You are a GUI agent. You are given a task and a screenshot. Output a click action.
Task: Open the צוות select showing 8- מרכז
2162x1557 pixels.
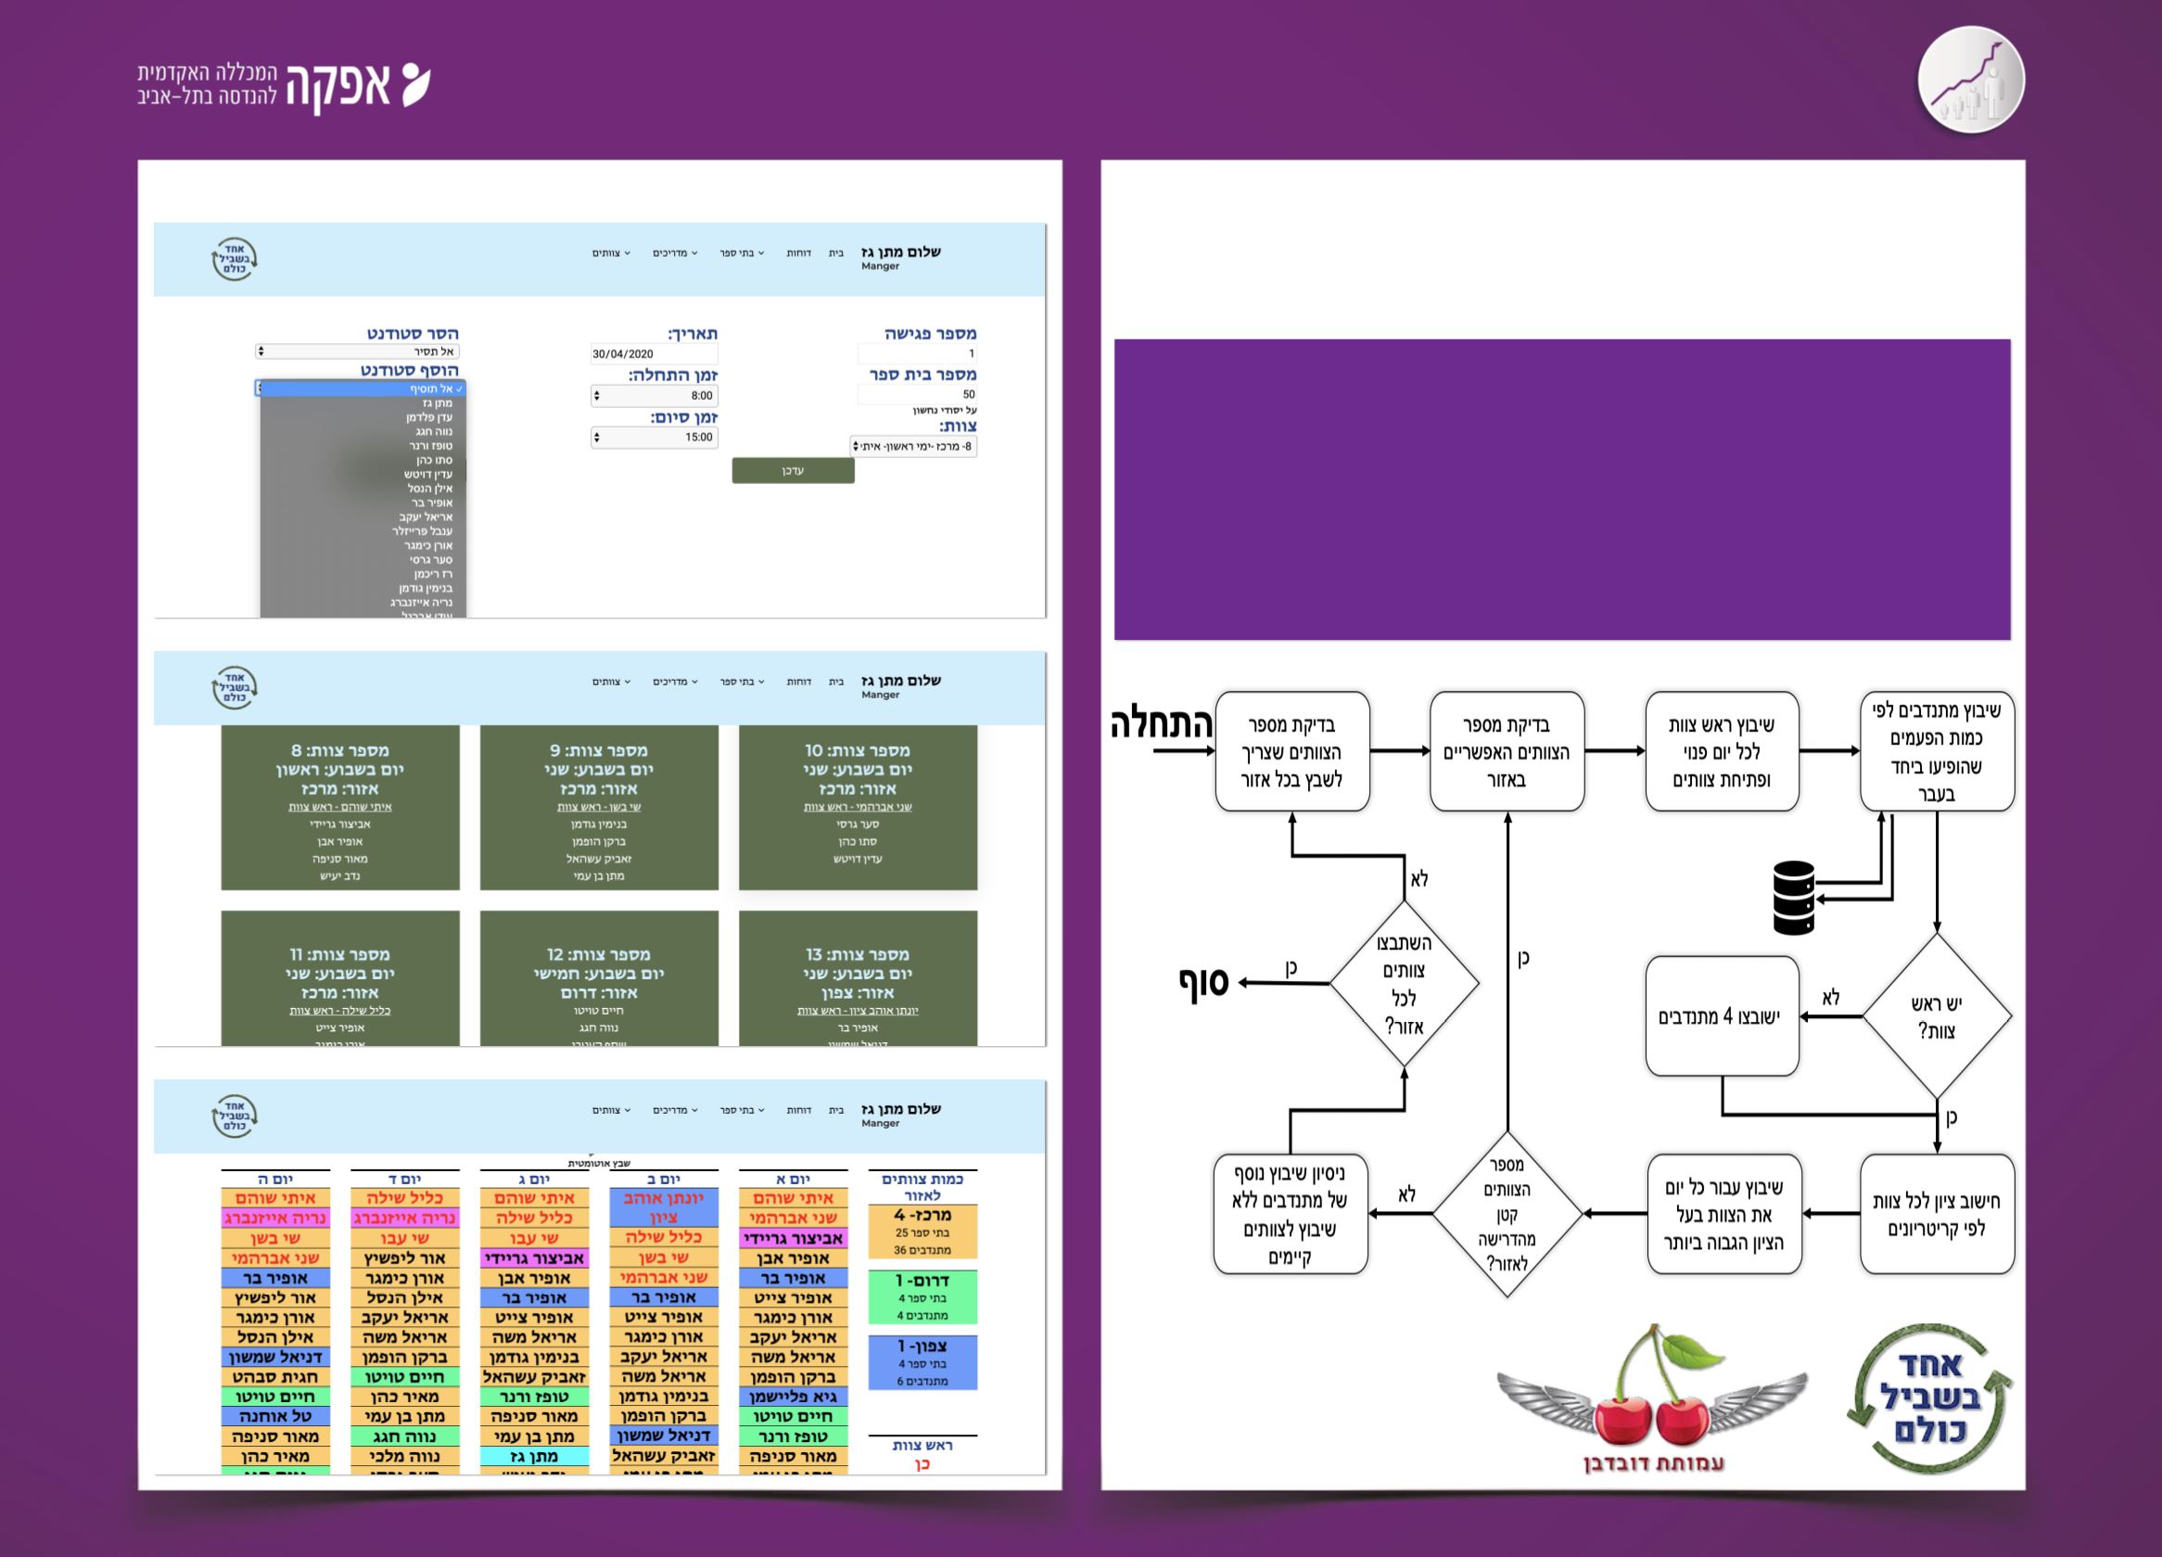913,446
